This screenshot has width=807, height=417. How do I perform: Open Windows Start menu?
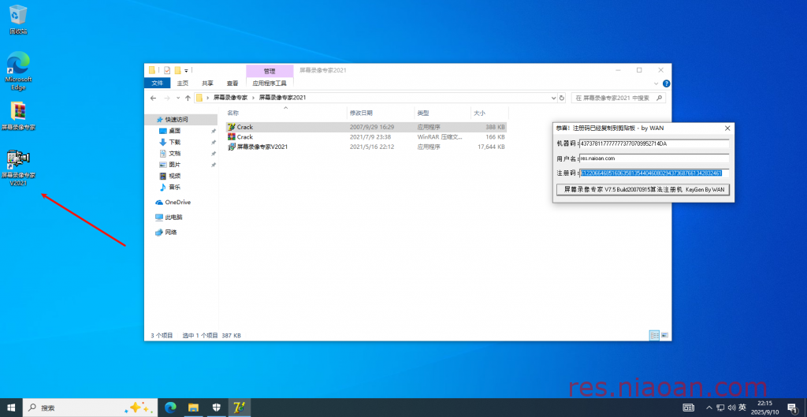tap(11, 408)
